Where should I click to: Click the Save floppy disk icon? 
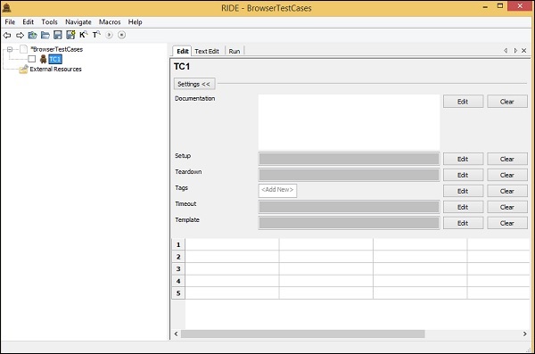click(x=58, y=35)
